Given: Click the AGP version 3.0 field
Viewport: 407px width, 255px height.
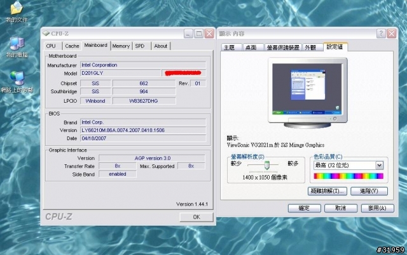Looking at the screenshot, I should [x=152, y=158].
